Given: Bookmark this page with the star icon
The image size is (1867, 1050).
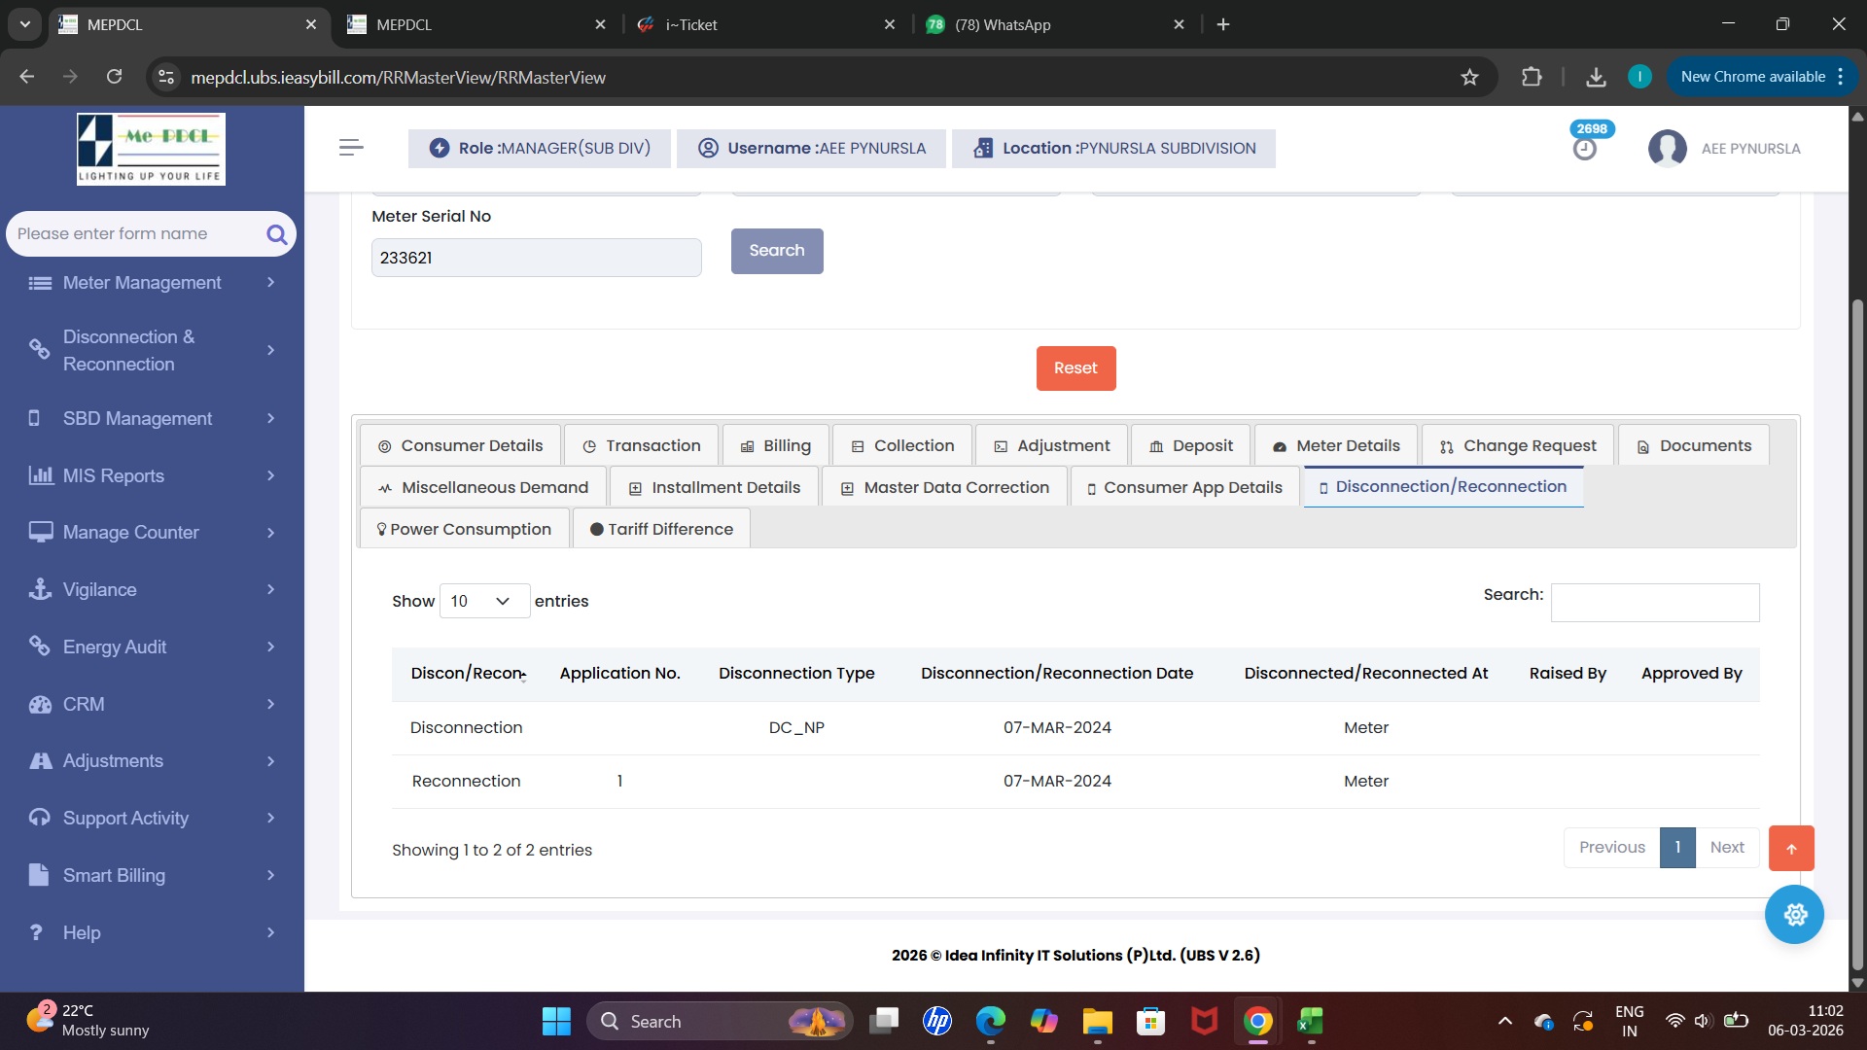Looking at the screenshot, I should 1469,77.
